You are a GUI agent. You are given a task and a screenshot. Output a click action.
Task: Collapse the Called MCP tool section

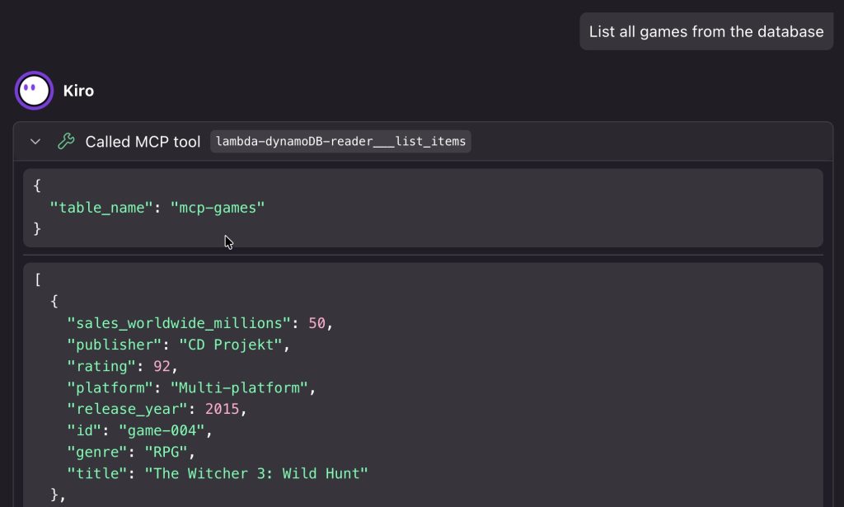coord(35,142)
